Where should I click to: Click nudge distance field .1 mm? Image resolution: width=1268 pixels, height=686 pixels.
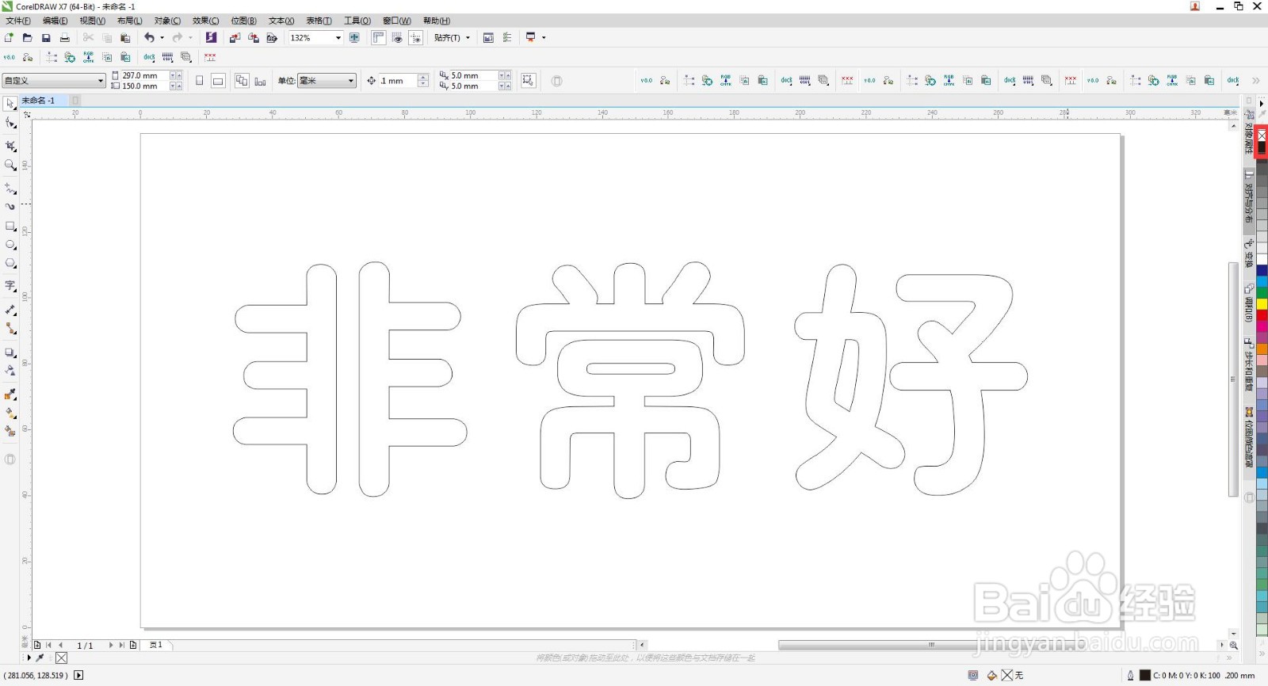tap(398, 81)
